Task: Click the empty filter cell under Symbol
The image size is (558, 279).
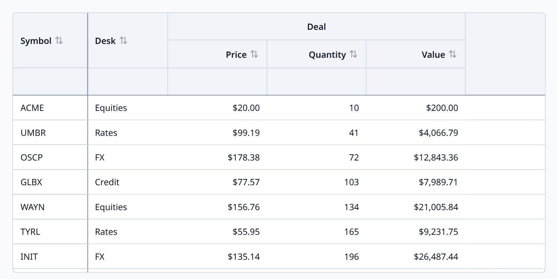Action: pyautogui.click(x=50, y=81)
